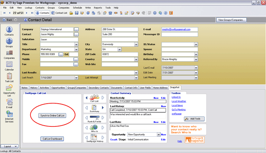Open the Country dropdown

click(x=136, y=59)
